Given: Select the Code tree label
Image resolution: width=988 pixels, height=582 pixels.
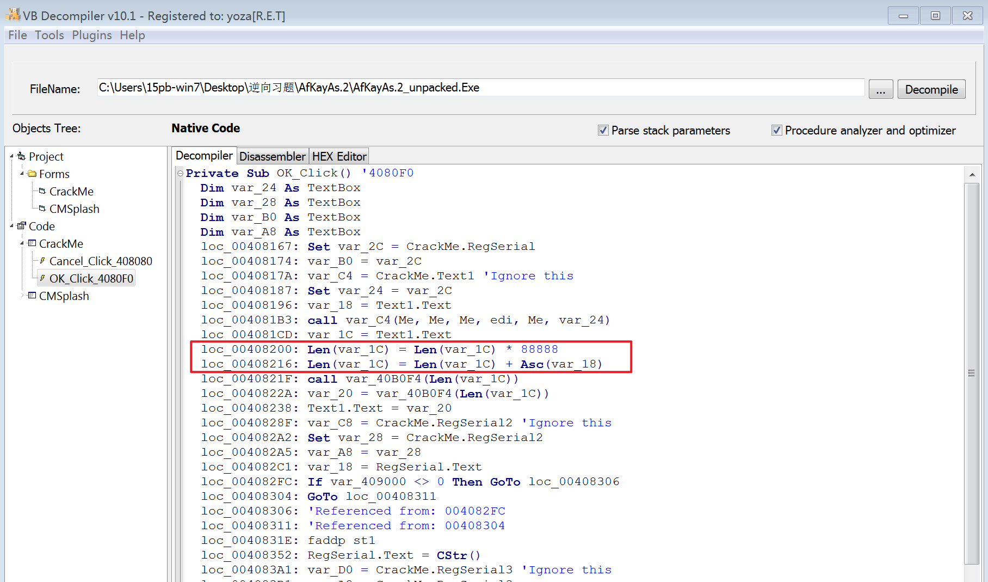Looking at the screenshot, I should pos(41,226).
